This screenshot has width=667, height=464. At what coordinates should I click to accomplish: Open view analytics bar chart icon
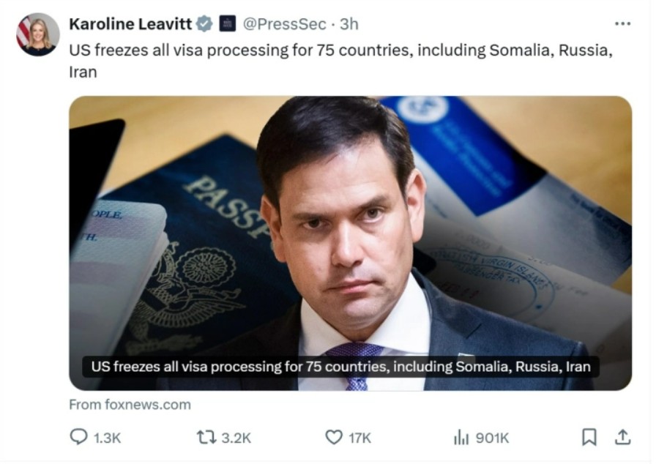461,437
